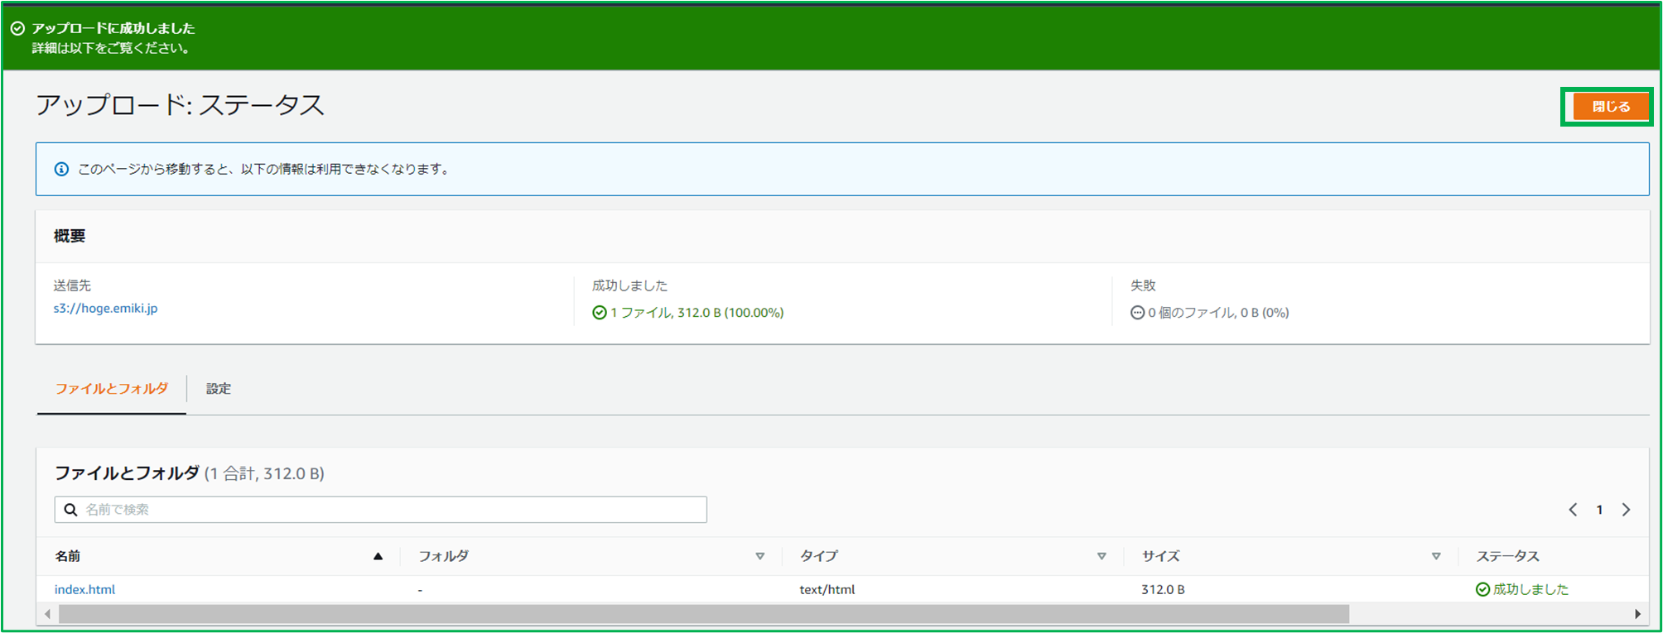
Task: Open the s3://hoge.emiki.jp destination link
Action: click(x=105, y=308)
